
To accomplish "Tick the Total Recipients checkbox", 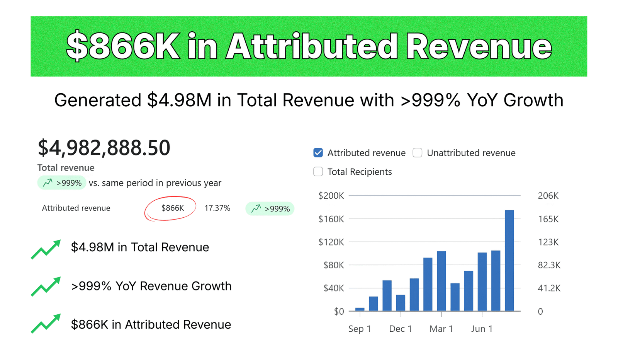I will (318, 172).
